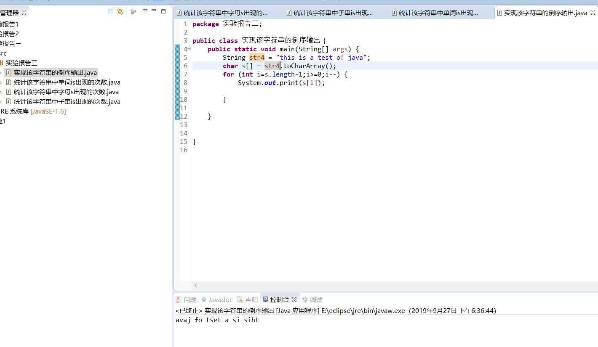The height and width of the screenshot is (347, 598).
Task: Click the for loop line with s.length-1
Action: [x=285, y=74]
